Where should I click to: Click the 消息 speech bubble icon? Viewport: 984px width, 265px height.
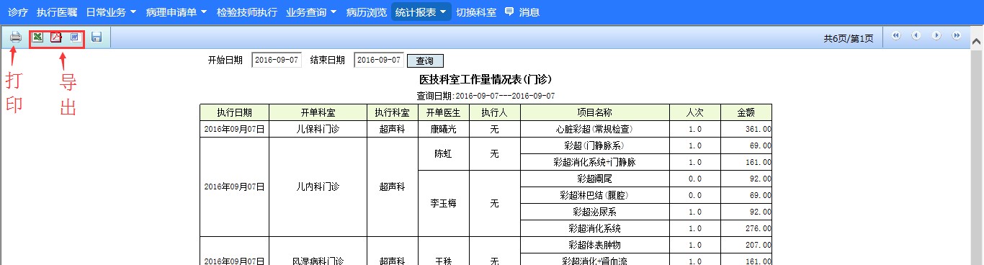(x=509, y=12)
